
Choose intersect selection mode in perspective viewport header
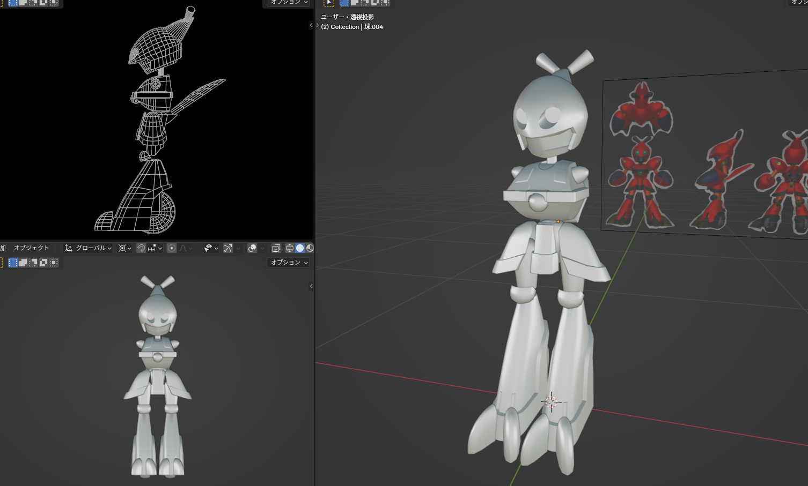(385, 2)
